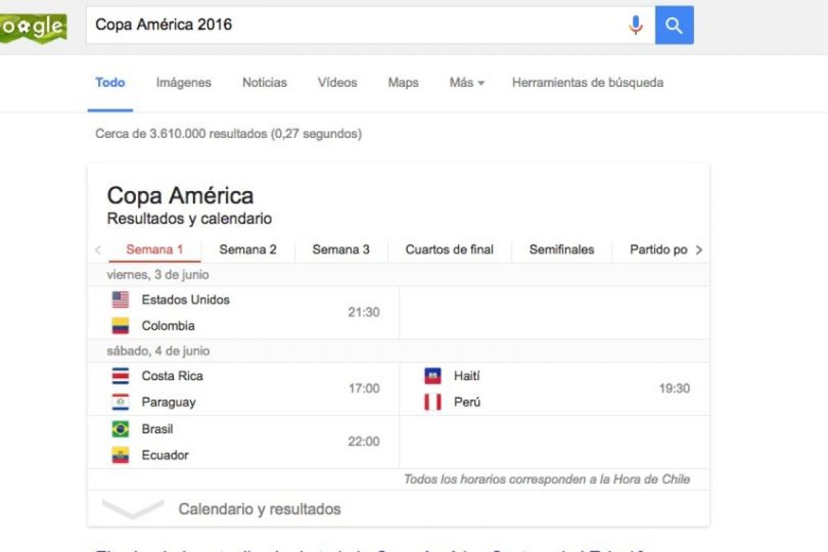Click the search box with Copa América 2016

click(x=352, y=26)
